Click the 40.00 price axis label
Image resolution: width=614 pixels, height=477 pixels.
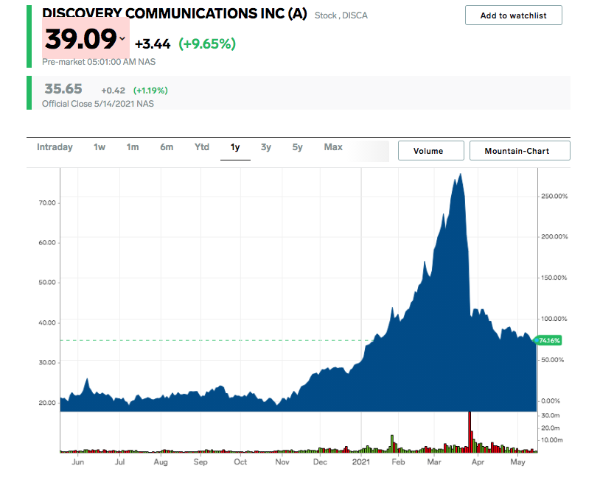click(47, 322)
